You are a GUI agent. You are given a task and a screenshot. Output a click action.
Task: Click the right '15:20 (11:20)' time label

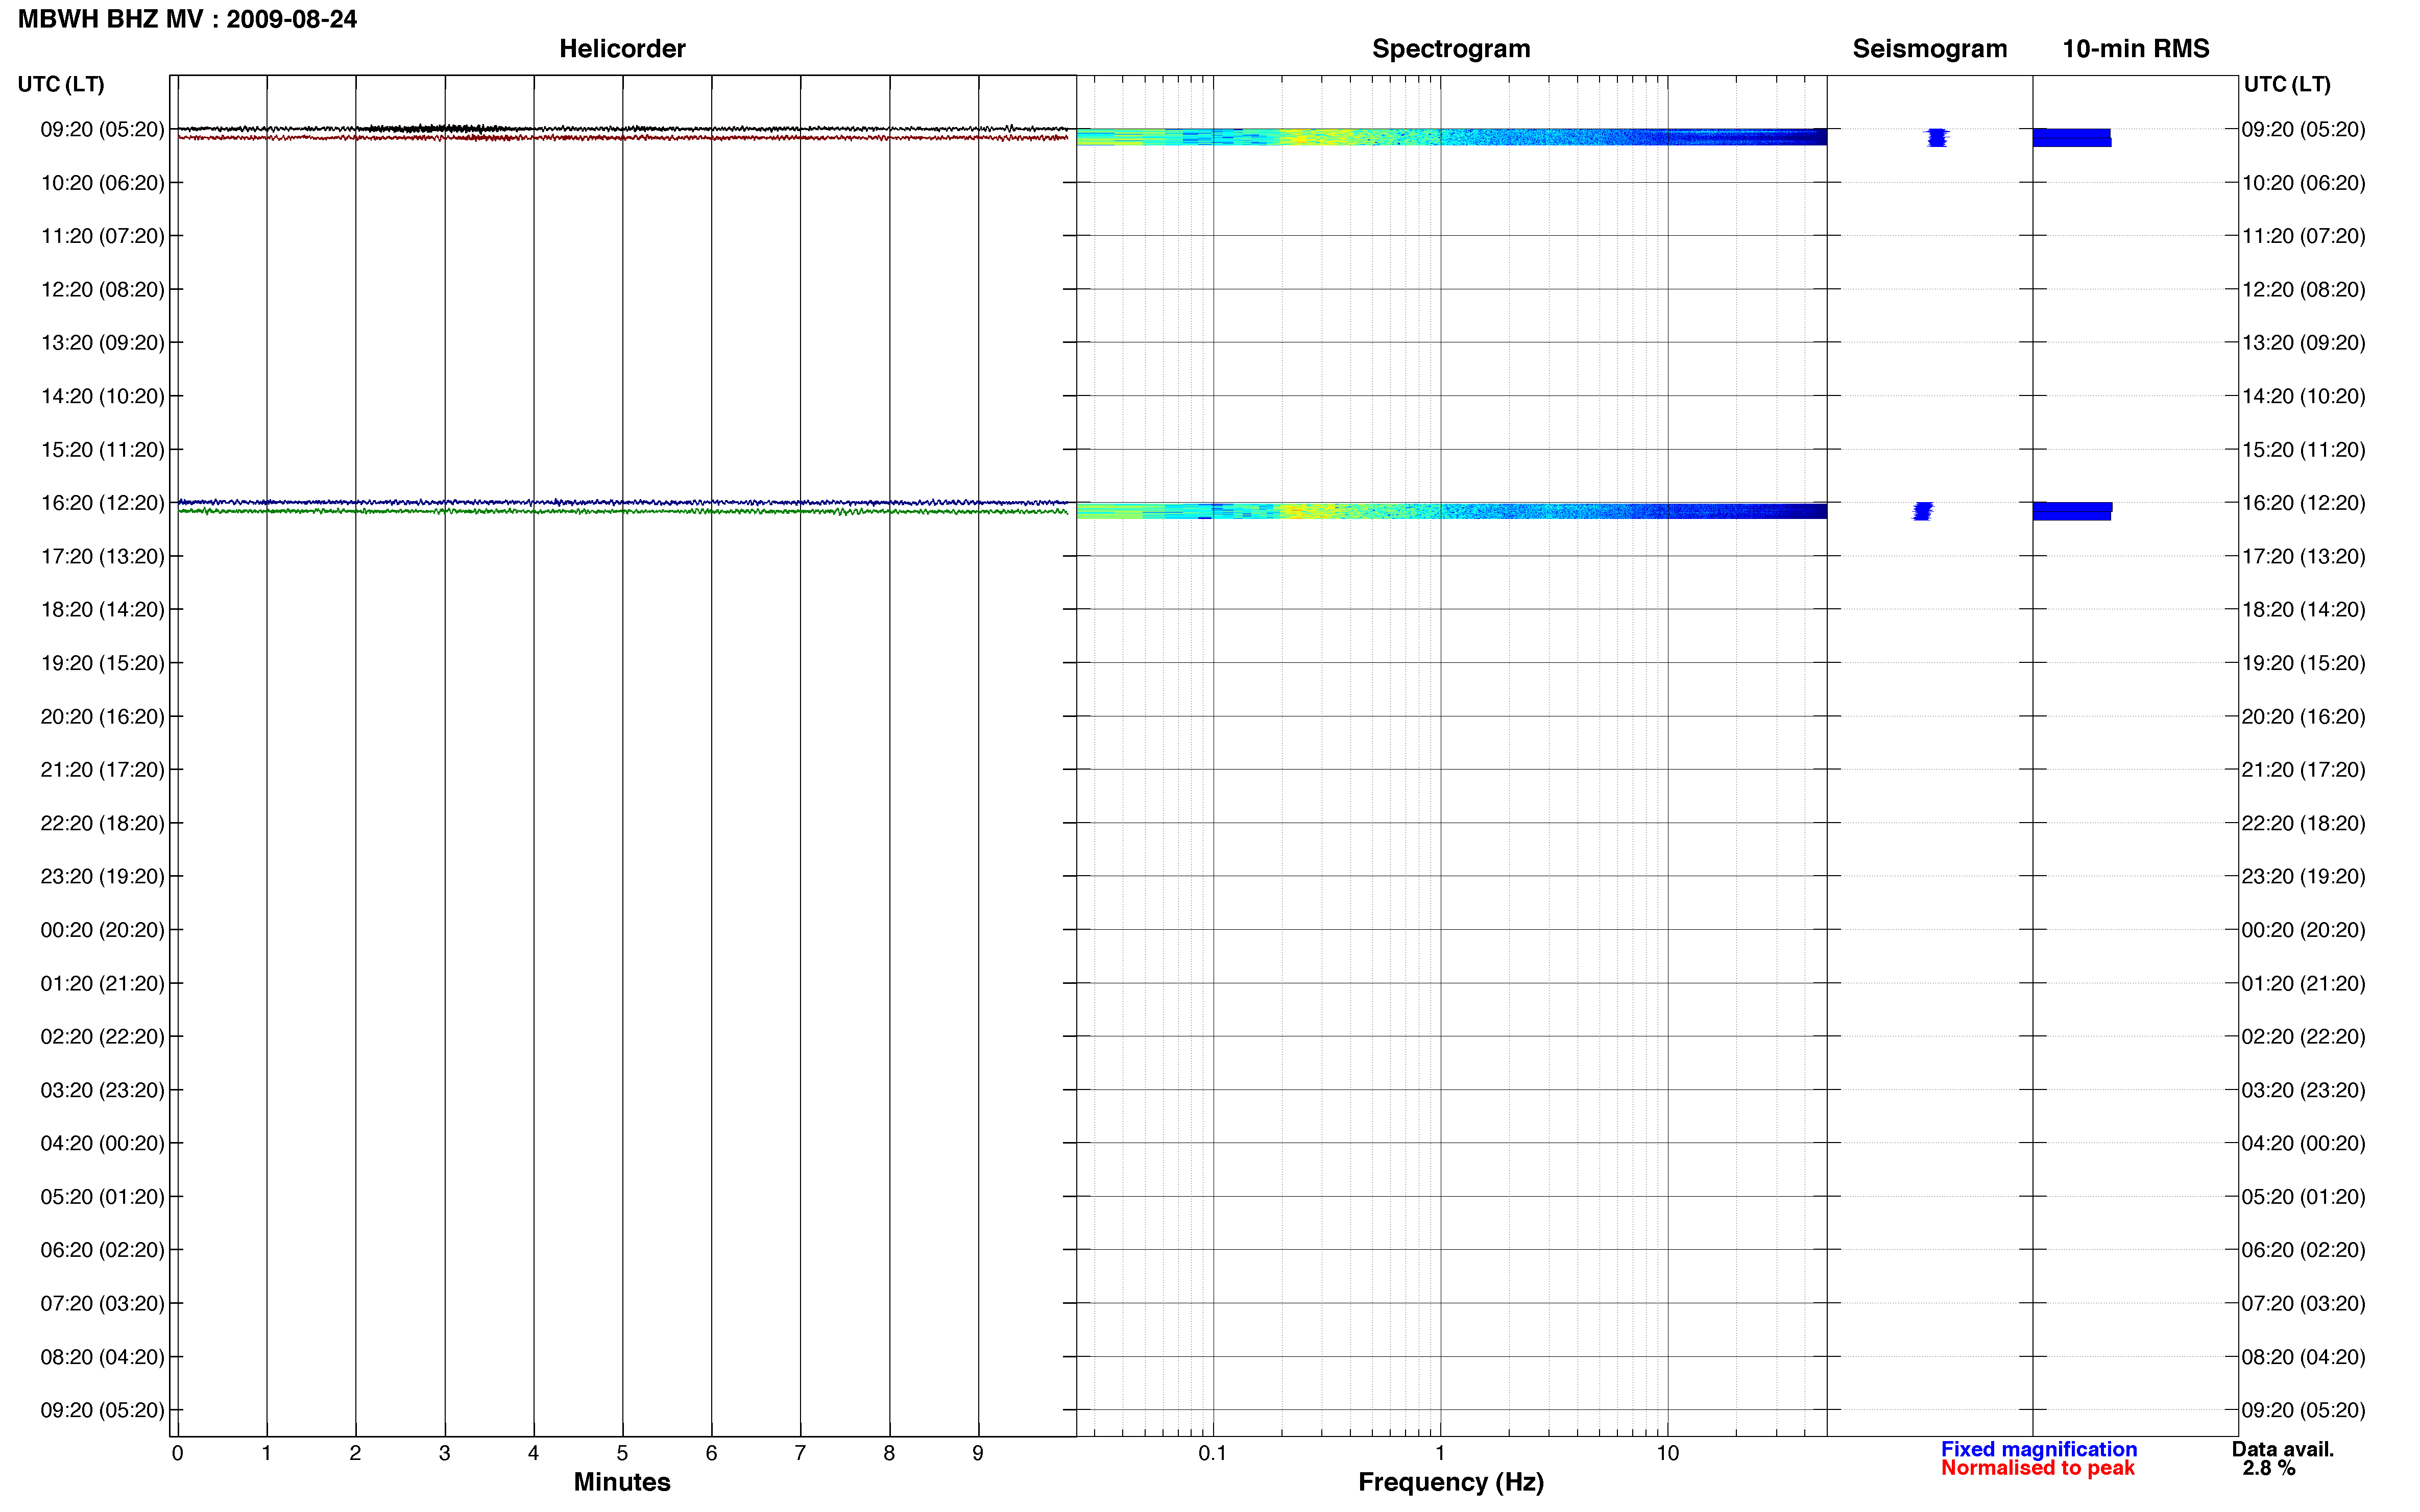click(x=2303, y=450)
